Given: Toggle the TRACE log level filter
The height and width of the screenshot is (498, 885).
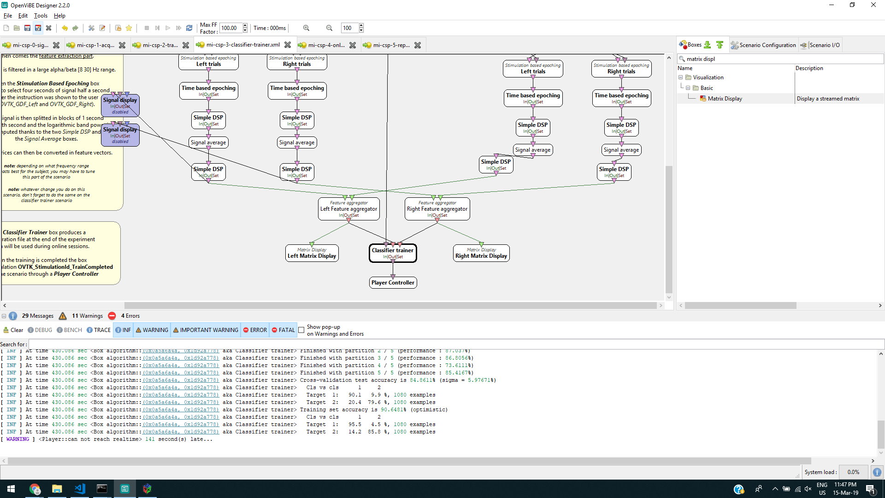Looking at the screenshot, I should [99, 330].
